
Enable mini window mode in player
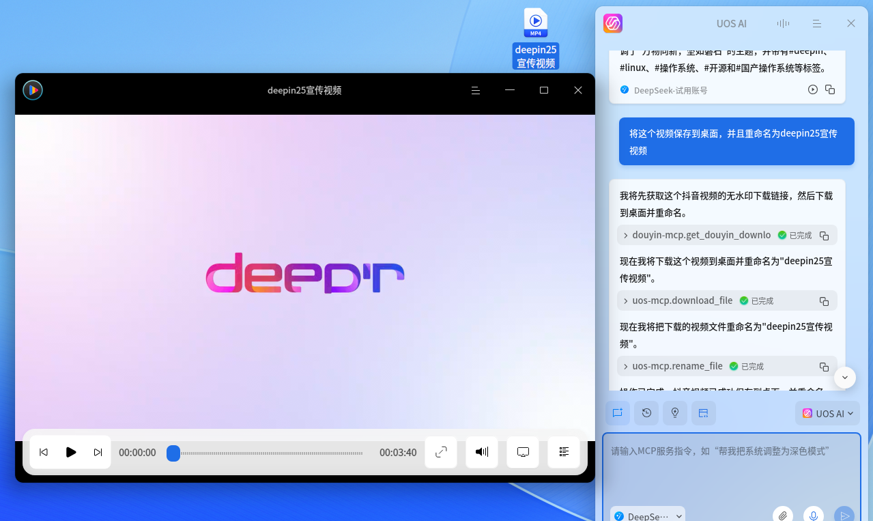523,452
